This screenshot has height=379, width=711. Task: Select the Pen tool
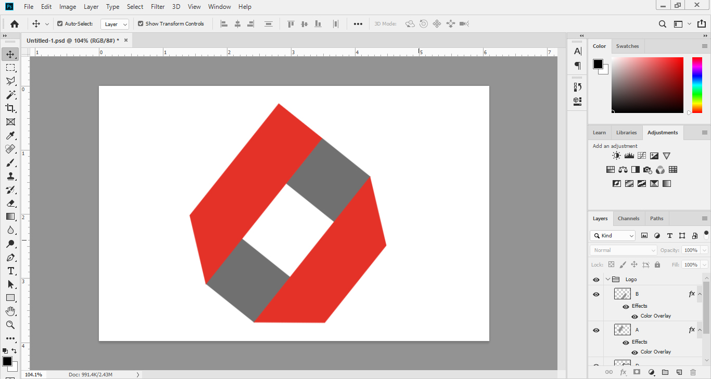10,257
